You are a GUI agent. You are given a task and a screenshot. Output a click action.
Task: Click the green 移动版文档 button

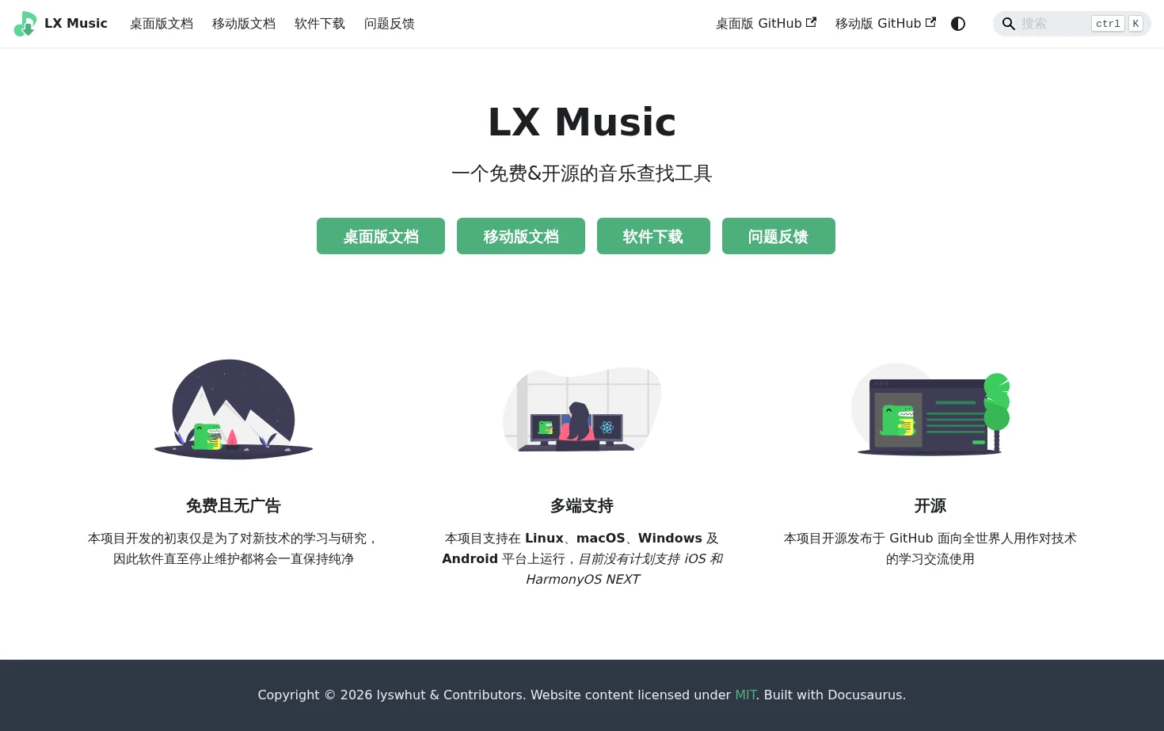tap(521, 236)
